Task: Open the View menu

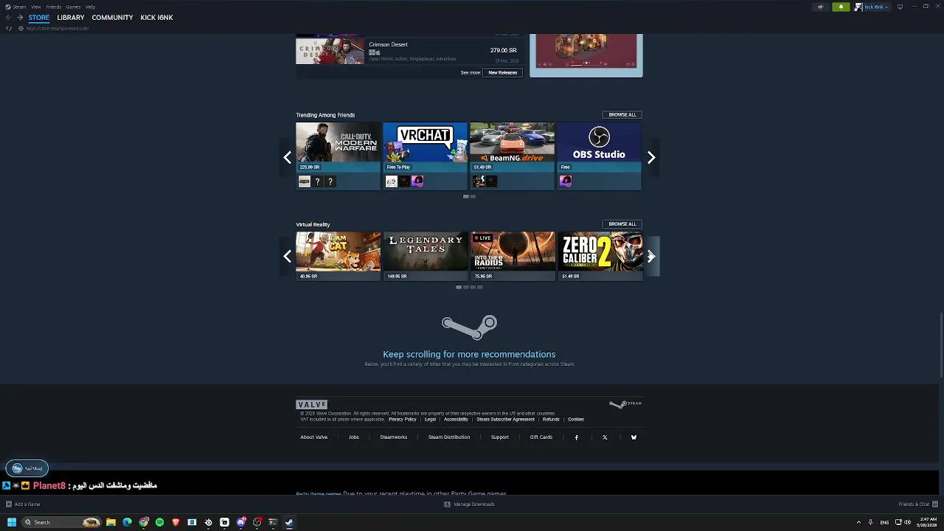Action: click(x=35, y=7)
